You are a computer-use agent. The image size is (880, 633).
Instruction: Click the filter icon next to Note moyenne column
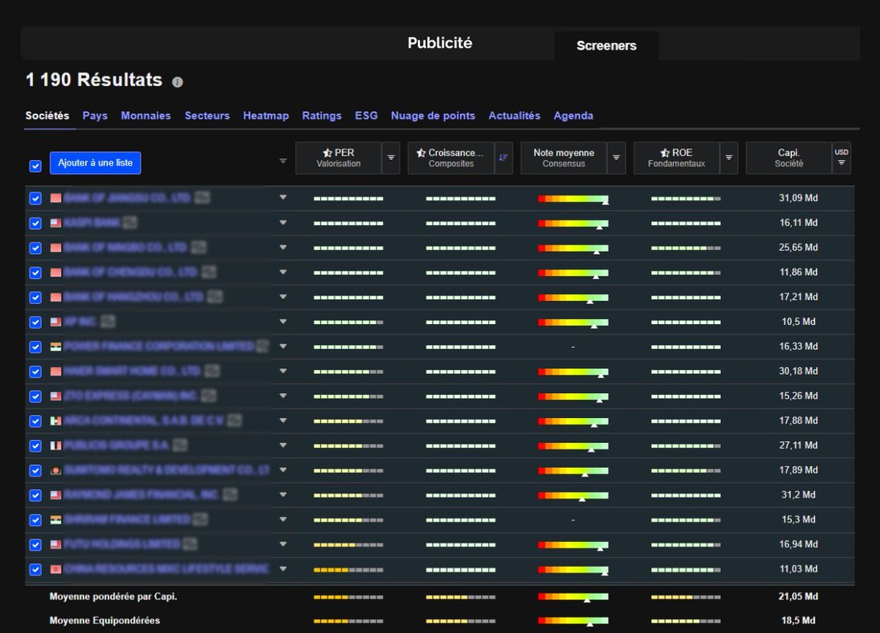coord(617,158)
